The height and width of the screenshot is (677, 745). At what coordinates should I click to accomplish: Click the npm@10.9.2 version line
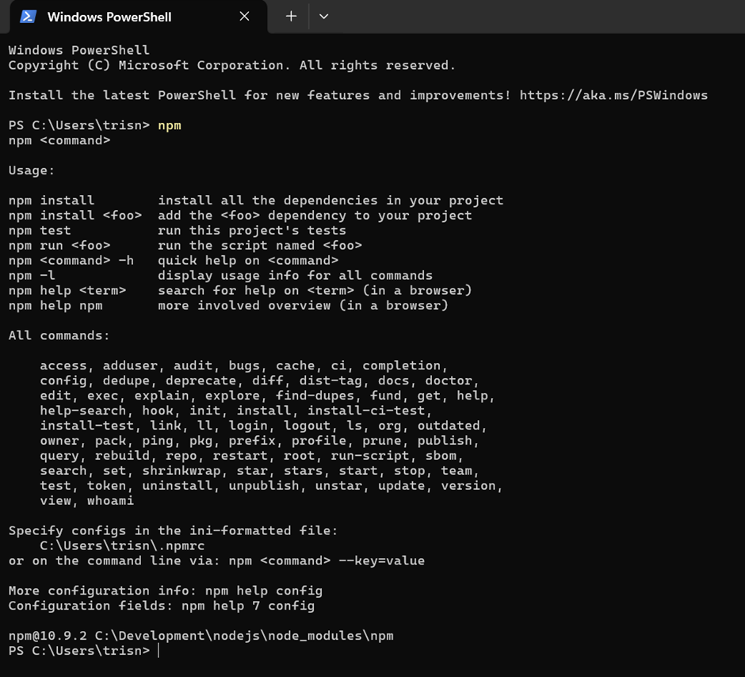click(x=201, y=636)
